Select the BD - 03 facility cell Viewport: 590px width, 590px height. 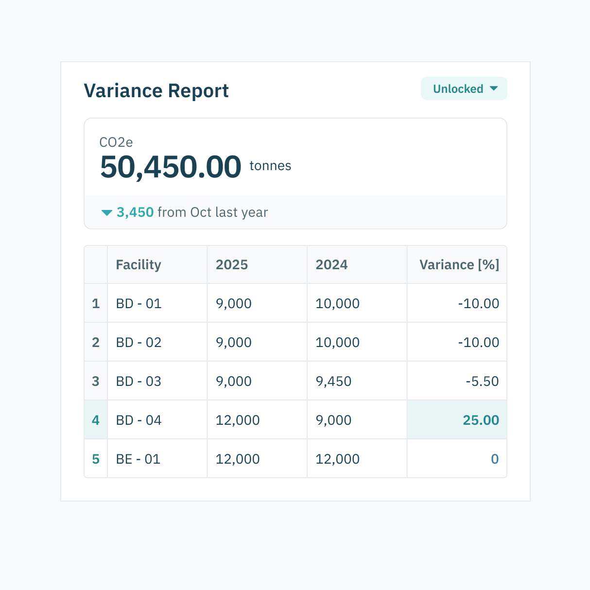click(x=139, y=381)
